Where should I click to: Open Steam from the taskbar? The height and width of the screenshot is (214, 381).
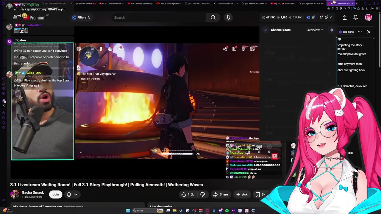click(x=181, y=211)
